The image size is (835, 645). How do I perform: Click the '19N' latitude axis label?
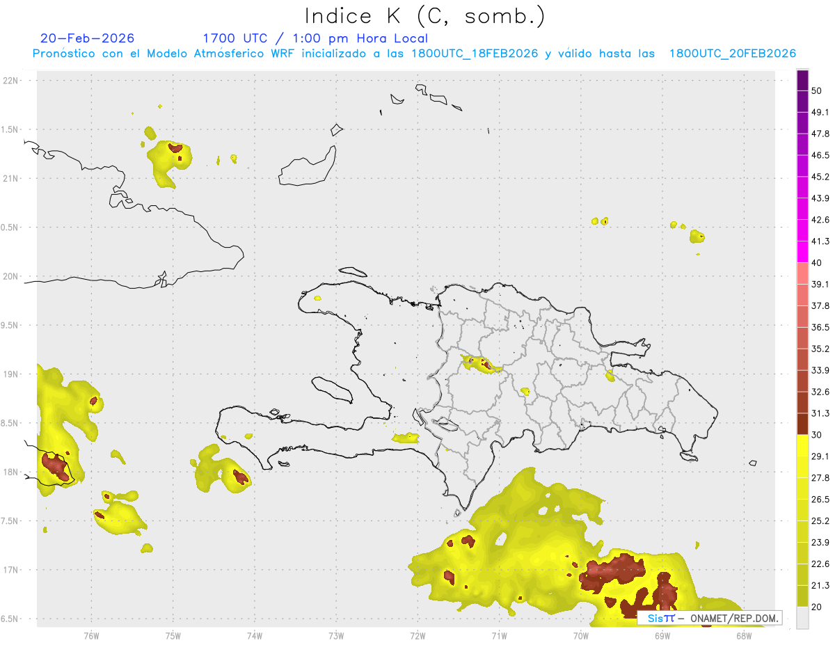click(10, 374)
